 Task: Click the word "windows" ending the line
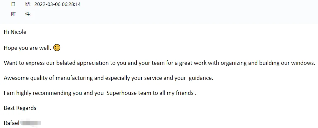tap(302, 63)
